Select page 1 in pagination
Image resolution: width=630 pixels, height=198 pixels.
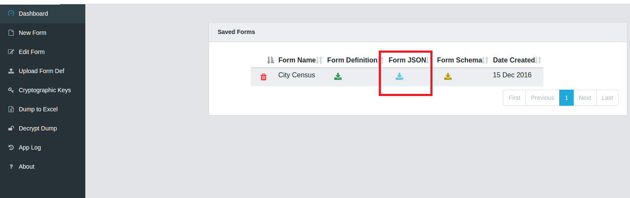[x=566, y=98]
